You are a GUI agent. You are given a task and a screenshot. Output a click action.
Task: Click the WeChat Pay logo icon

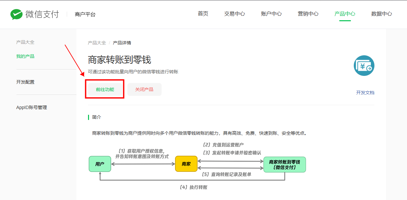coord(16,14)
